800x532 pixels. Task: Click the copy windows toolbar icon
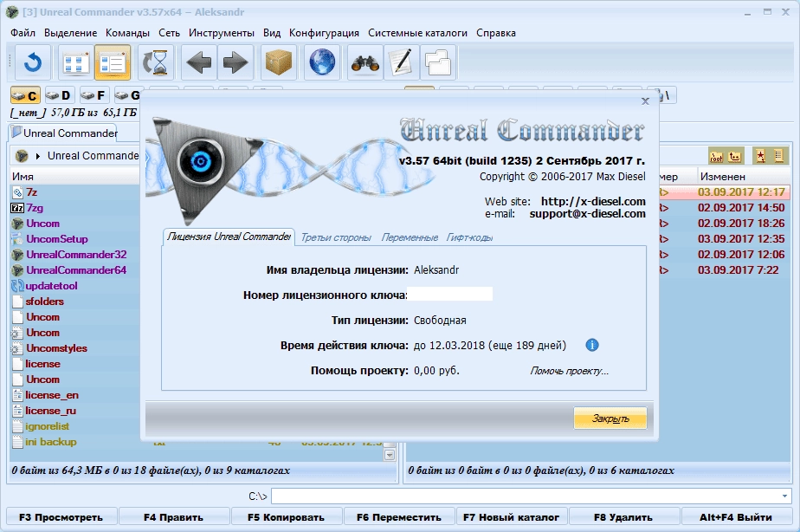(x=438, y=62)
